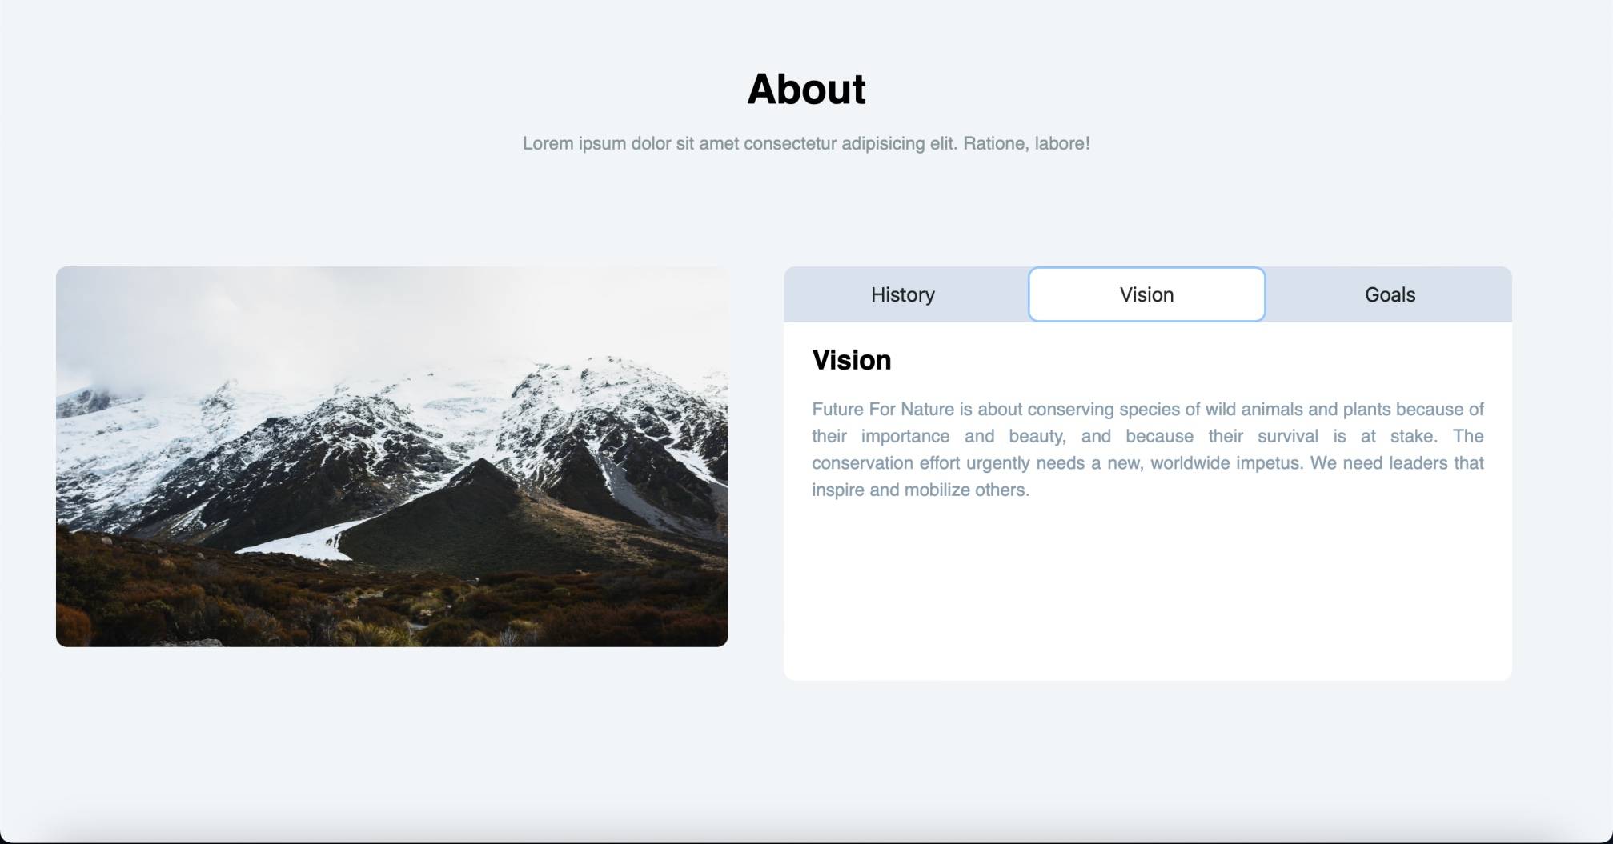Click the bold Vision heading in panel
Screen dimensions: 1613x844
point(851,360)
